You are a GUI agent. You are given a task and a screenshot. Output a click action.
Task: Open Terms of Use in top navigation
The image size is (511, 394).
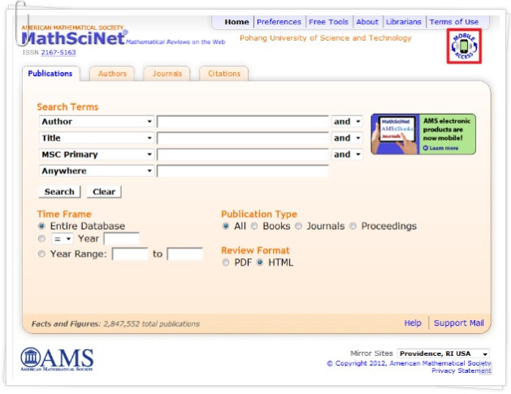453,22
